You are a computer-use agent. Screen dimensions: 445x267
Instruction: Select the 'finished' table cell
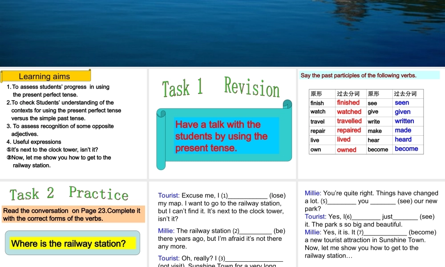[x=351, y=103]
